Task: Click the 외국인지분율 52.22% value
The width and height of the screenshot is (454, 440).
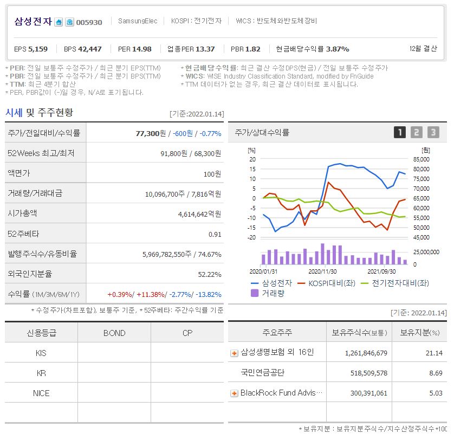Action: tap(210, 274)
